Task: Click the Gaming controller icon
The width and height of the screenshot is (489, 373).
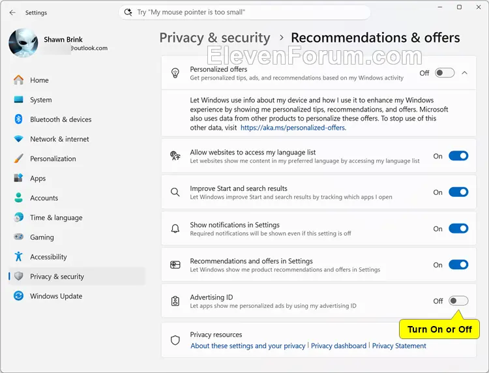Action: pyautogui.click(x=19, y=237)
